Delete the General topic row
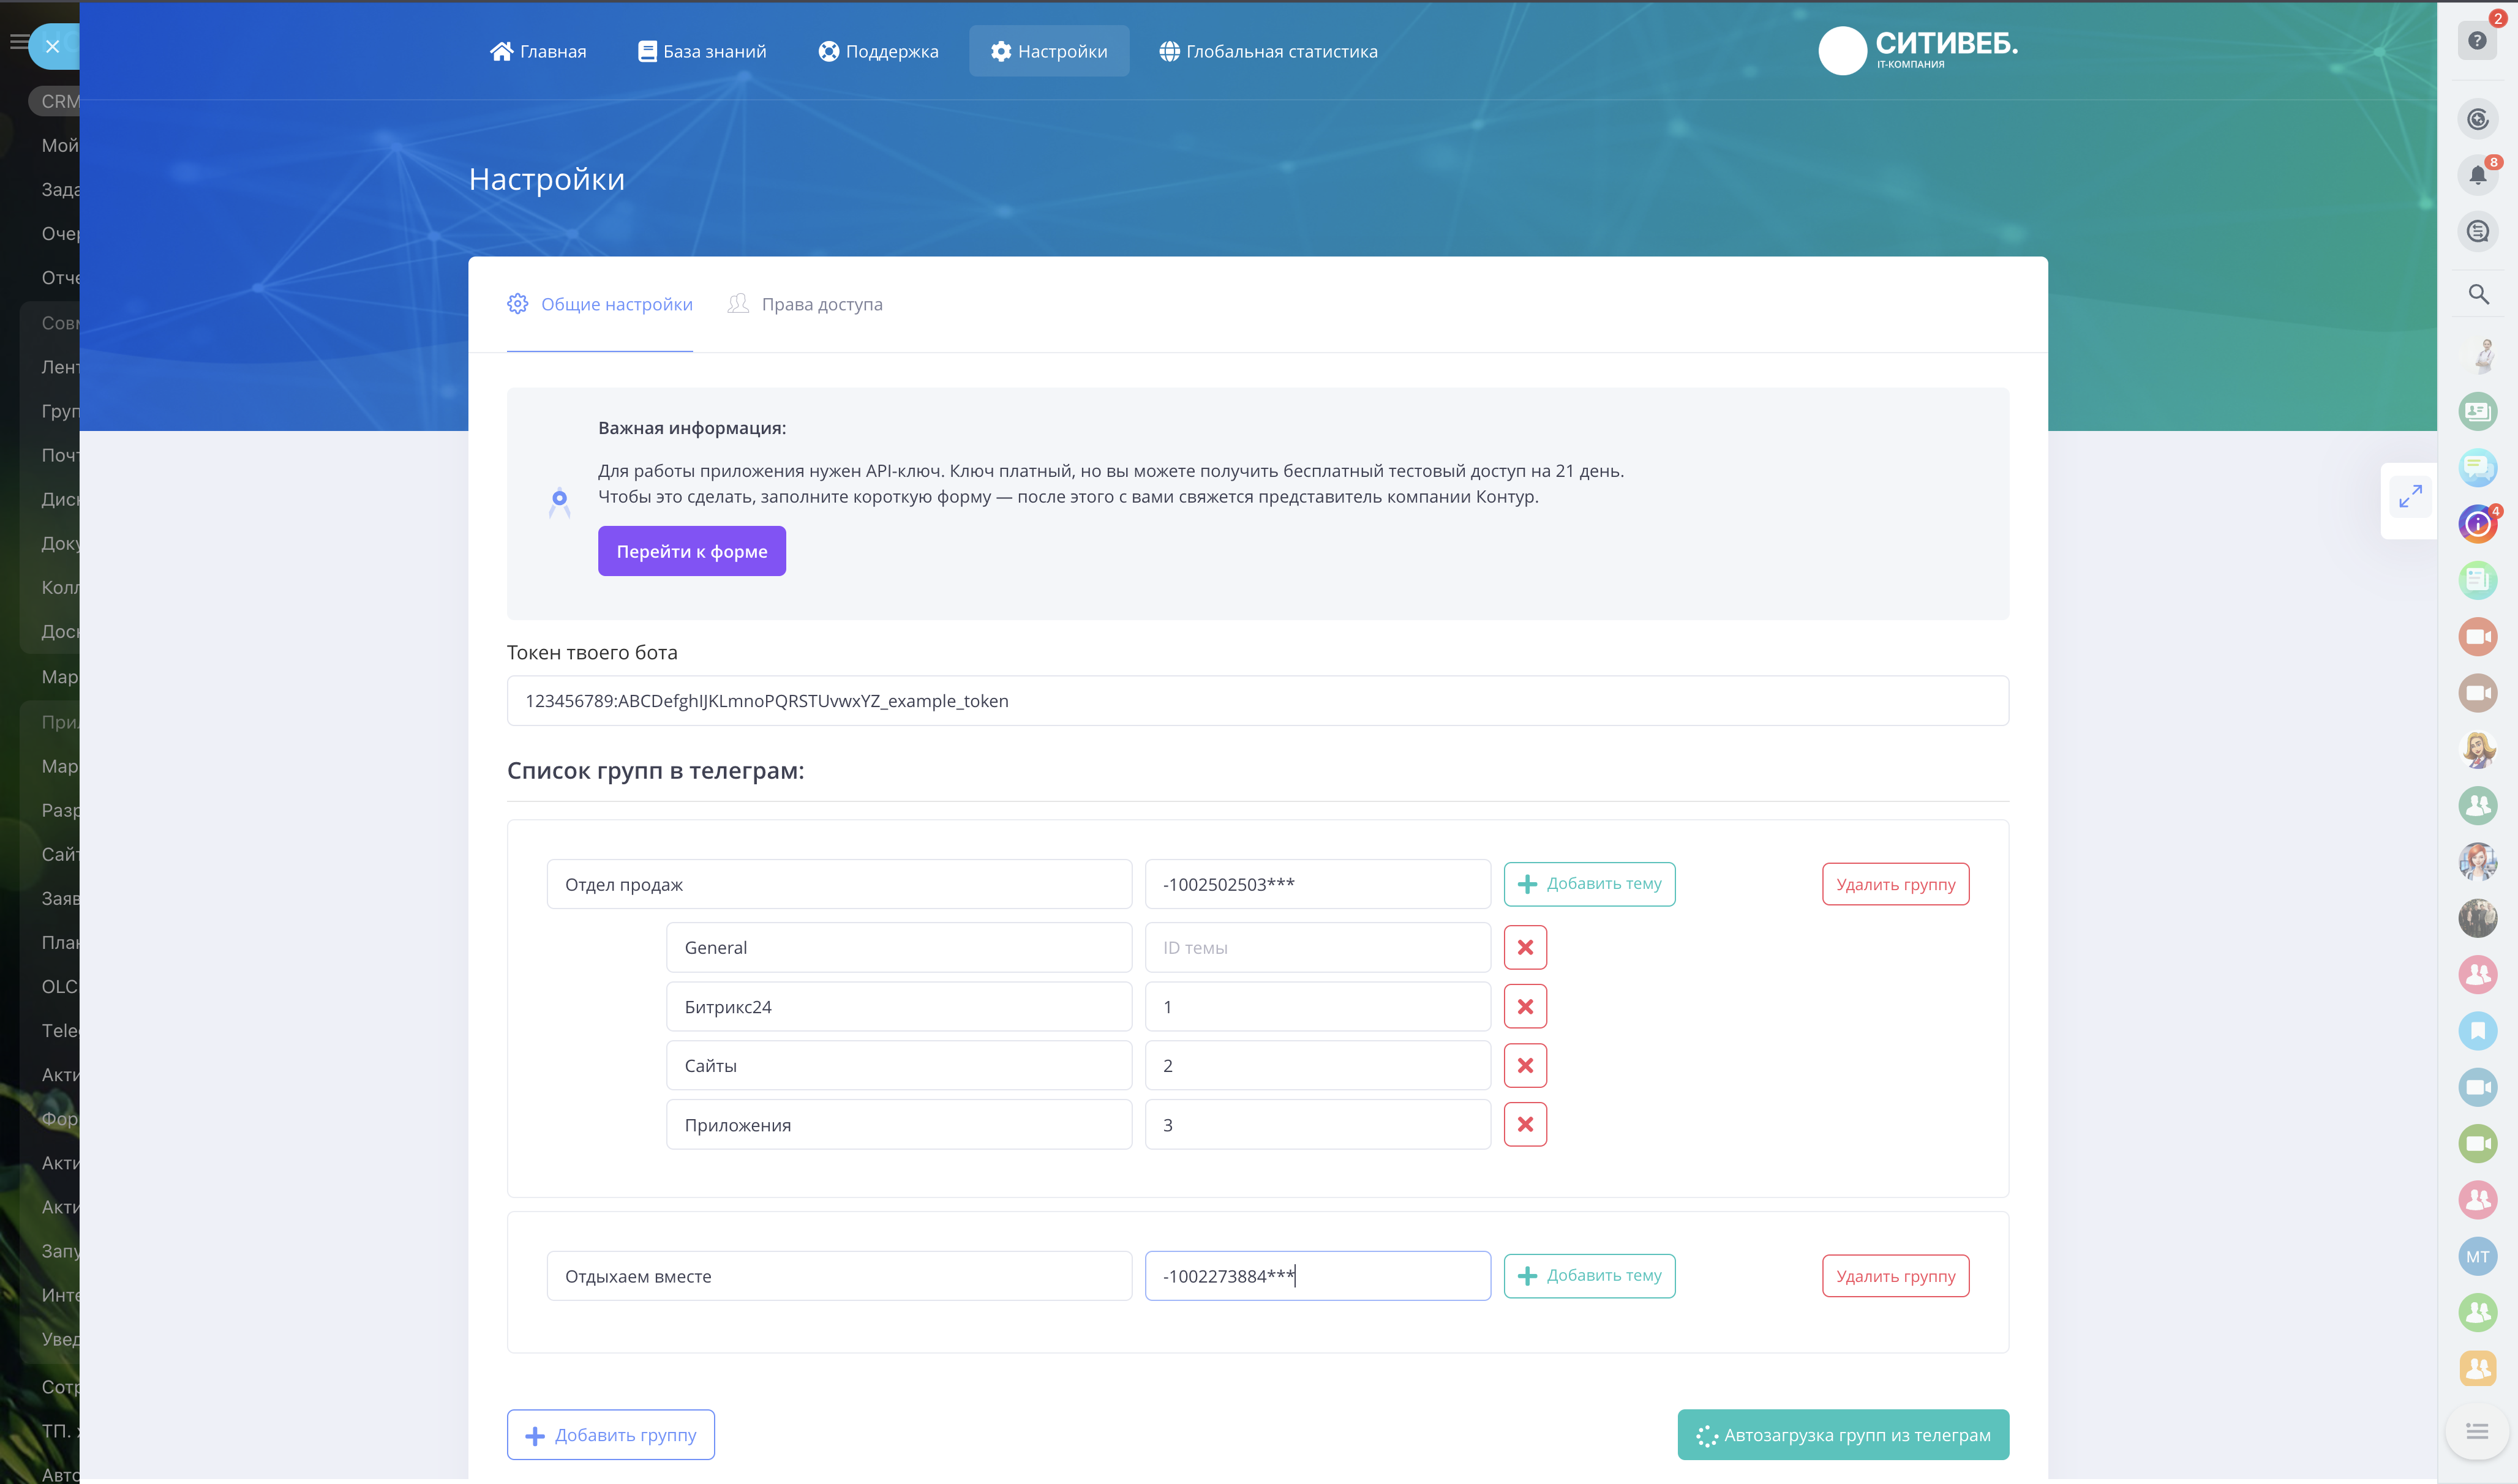2518x1484 pixels. point(1524,947)
